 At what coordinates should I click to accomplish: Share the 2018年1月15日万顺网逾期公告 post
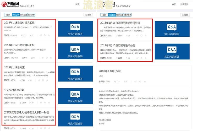pyautogui.click(x=138, y=58)
